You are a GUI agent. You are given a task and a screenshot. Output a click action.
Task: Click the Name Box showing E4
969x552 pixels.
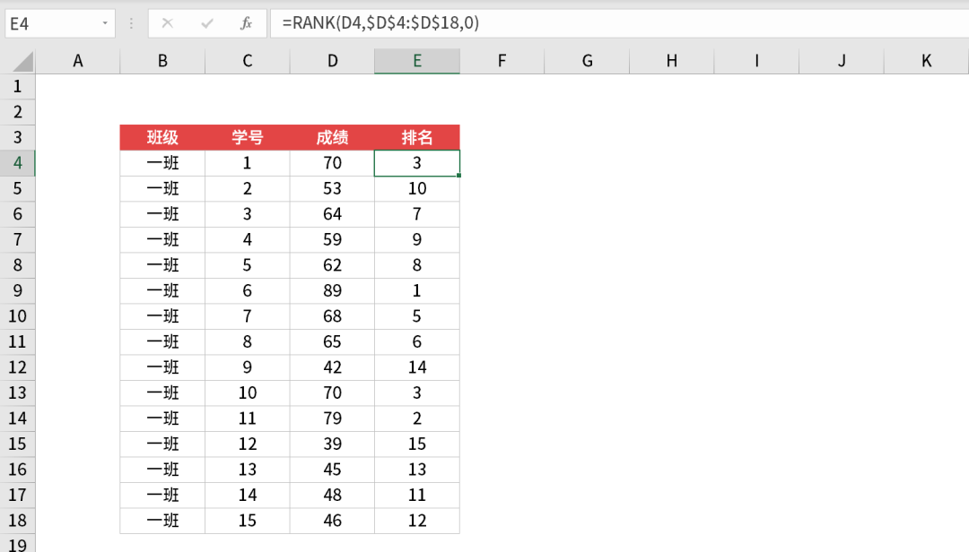(x=60, y=23)
